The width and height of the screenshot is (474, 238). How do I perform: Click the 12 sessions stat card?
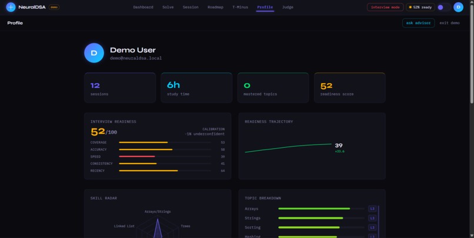coord(120,88)
